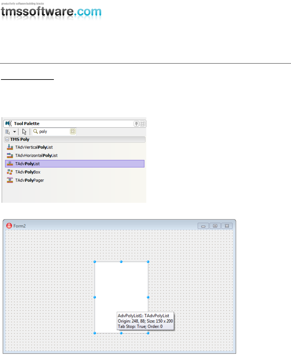
Task: Close the Tool Palette panel
Action: [142, 124]
